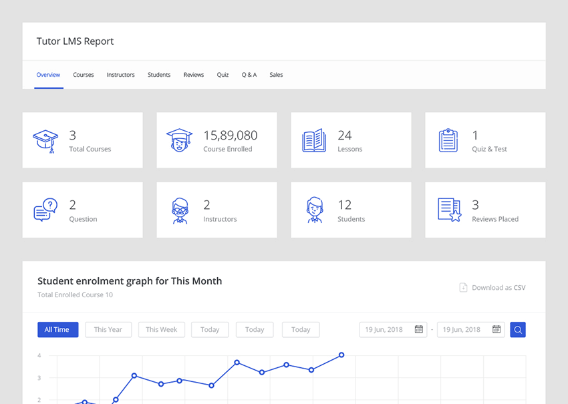Open the calendar icon on the second date field

(x=496, y=329)
